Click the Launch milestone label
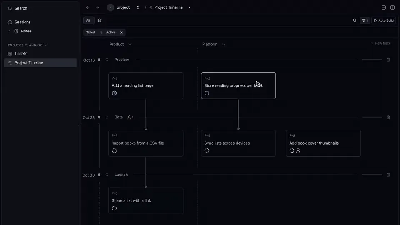This screenshot has width=400, height=225. click(121, 175)
